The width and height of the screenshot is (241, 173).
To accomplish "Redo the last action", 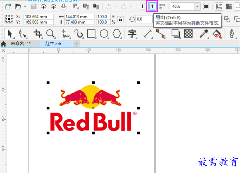I will point(124,6).
